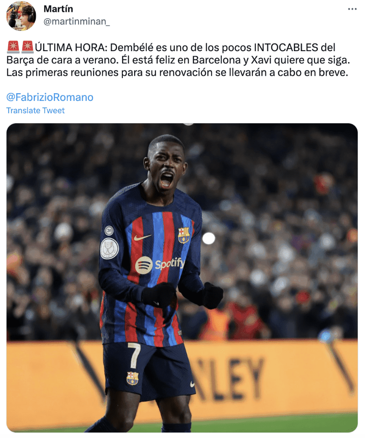This screenshot has width=365, height=438.
Task: Click the number 7 on the shorts
Action: (x=134, y=355)
